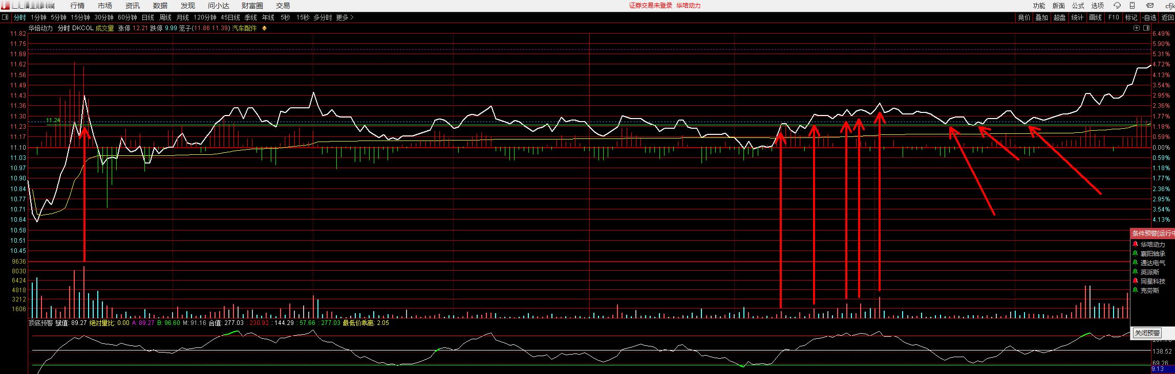
Task: Switch to the 5秒 period tab
Action: [285, 17]
